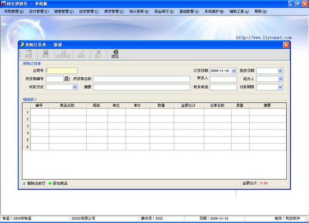Screen dimensions: 309x223
Task: Open the 应收管理 menu
Action: [x=89, y=12]
